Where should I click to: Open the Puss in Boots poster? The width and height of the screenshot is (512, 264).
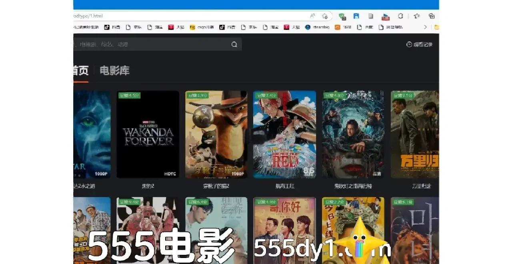click(x=216, y=134)
